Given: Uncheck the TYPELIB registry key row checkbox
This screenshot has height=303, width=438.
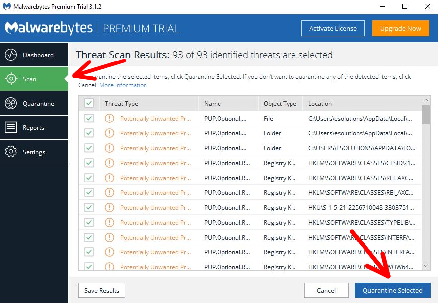Looking at the screenshot, I should [x=89, y=222].
